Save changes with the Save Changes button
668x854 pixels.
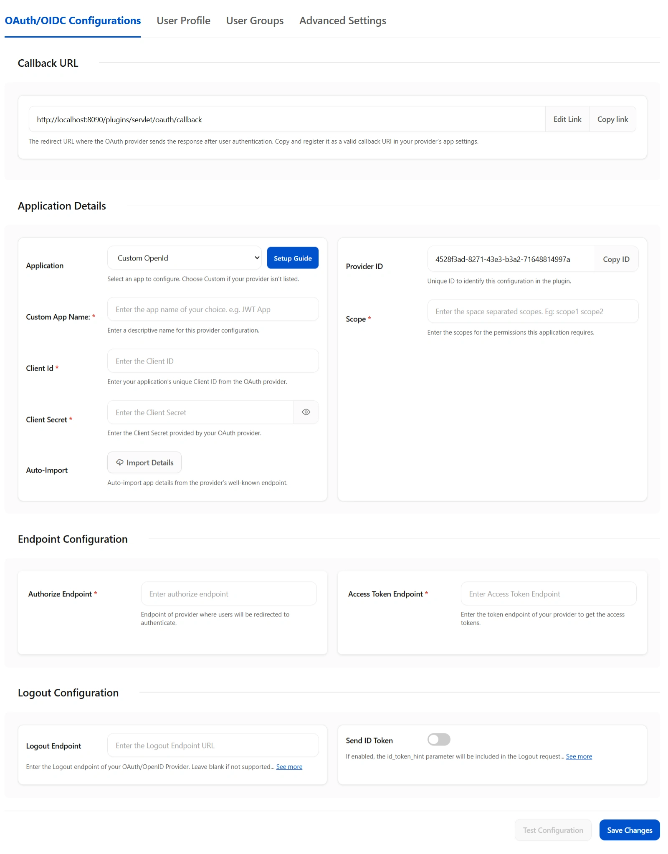[629, 830]
